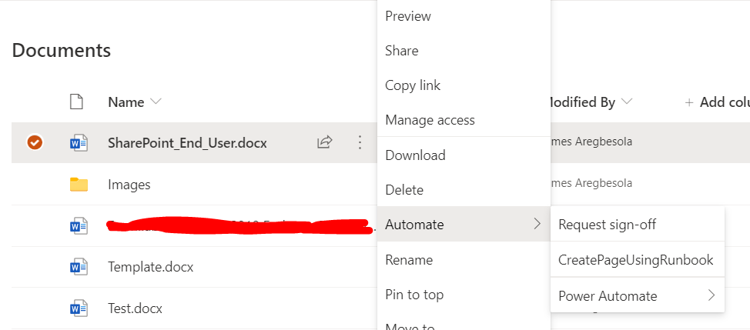Click the Add column button

click(x=718, y=102)
